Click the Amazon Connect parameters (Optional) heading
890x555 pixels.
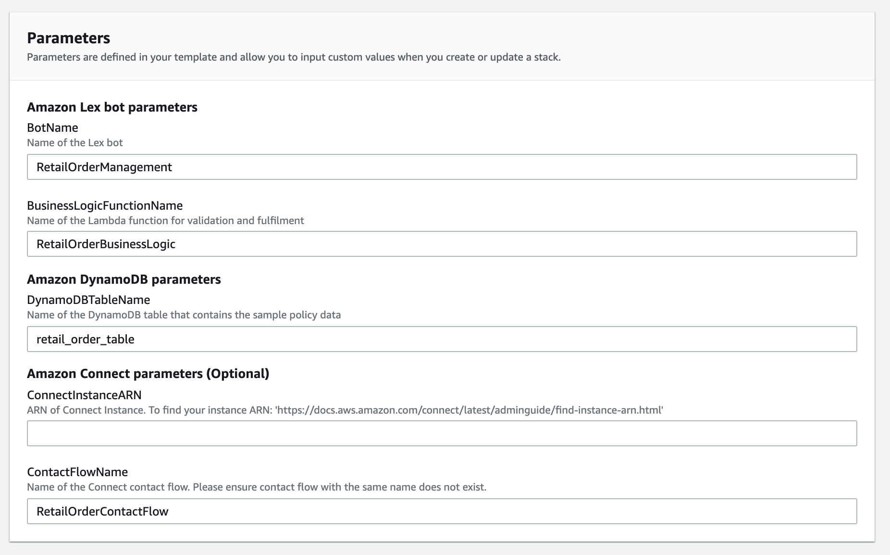click(148, 374)
